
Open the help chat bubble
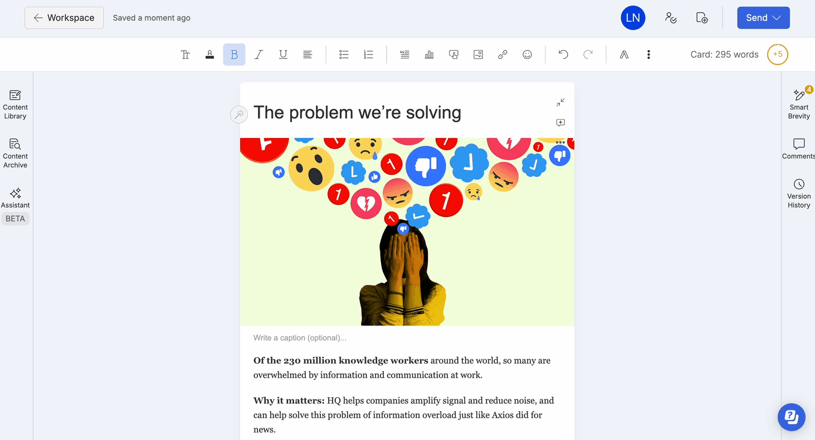tap(792, 417)
